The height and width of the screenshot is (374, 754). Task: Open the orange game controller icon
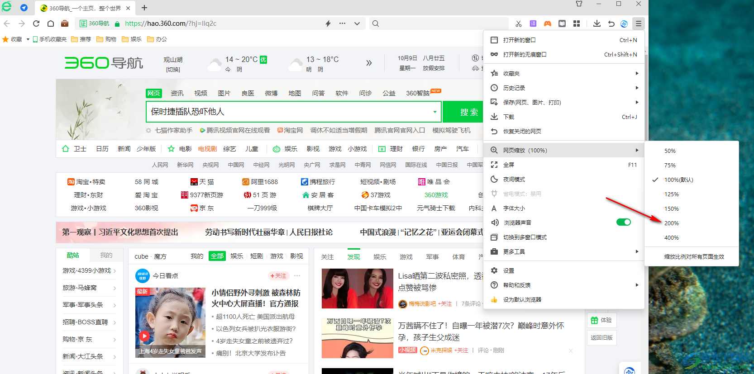[x=548, y=24]
